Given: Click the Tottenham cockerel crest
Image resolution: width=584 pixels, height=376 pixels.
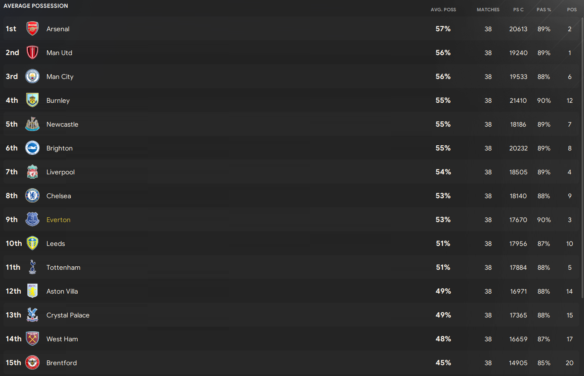Looking at the screenshot, I should point(33,268).
